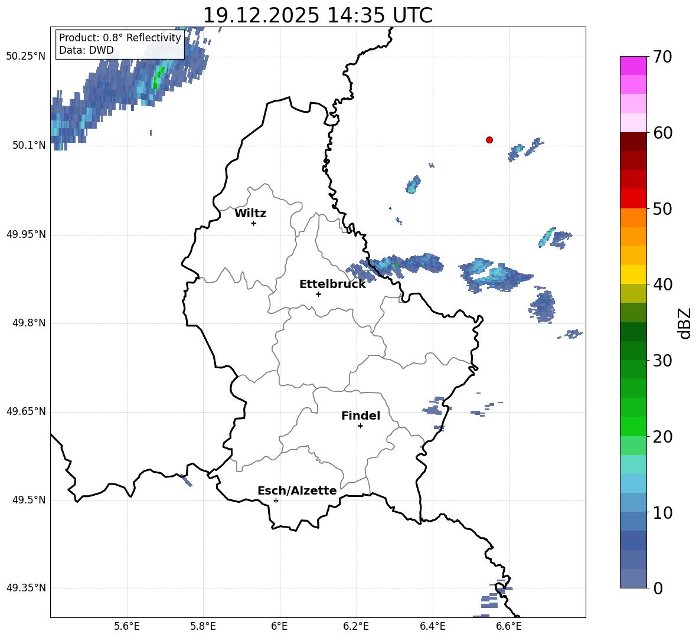699x638 pixels.
Task: Click the 49.35°N latitude label
Action: tap(26, 588)
